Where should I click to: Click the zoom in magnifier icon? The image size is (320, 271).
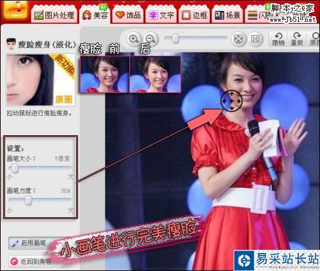(134, 39)
